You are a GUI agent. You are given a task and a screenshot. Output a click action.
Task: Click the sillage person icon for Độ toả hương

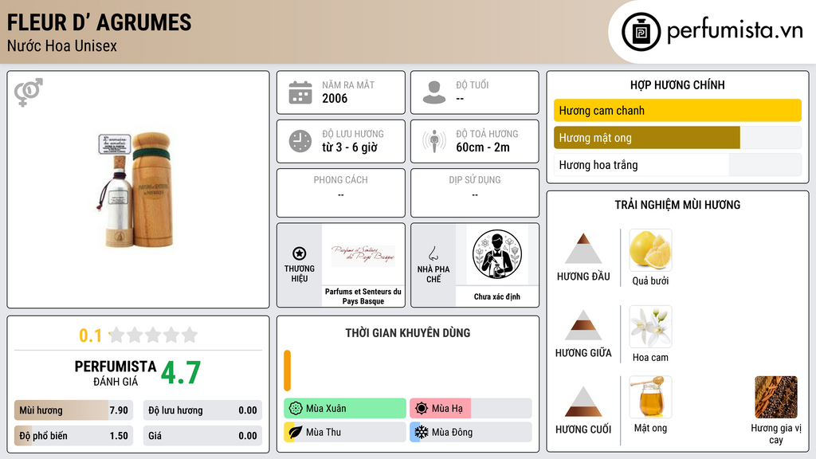[434, 141]
